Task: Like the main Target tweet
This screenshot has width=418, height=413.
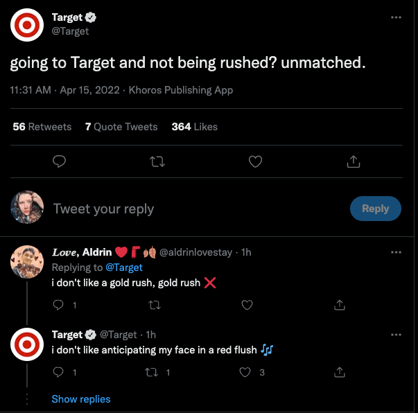Action: pyautogui.click(x=255, y=161)
